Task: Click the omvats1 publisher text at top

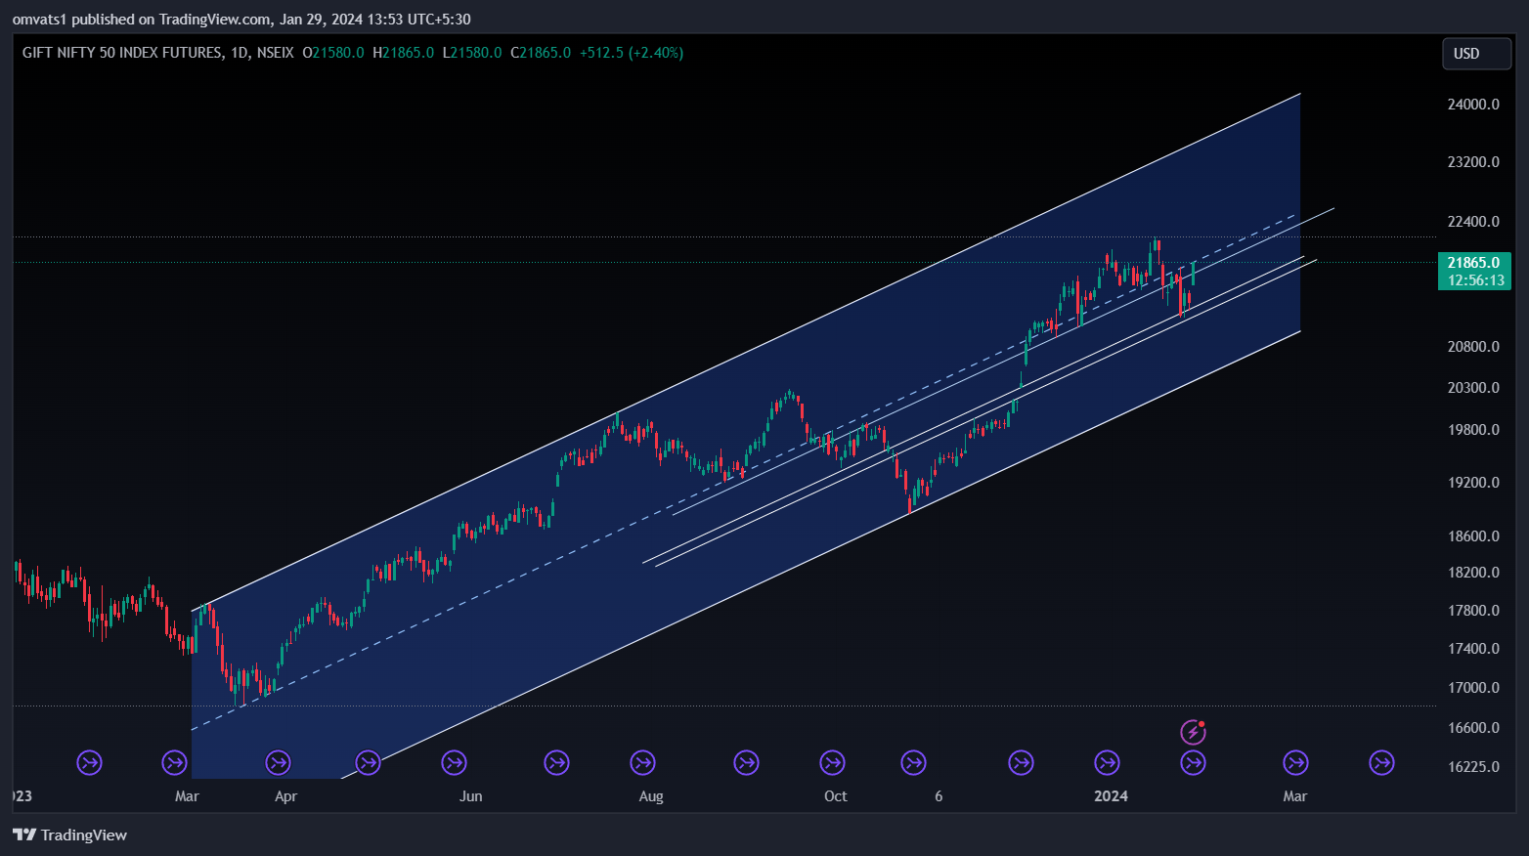Action: coord(40,20)
